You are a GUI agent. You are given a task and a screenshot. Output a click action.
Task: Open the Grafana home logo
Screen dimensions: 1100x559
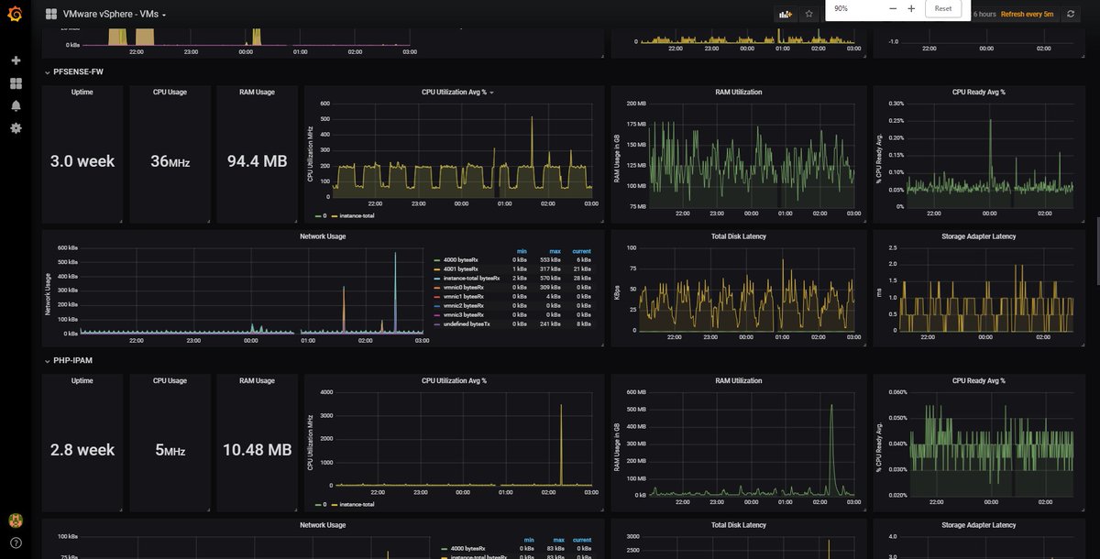pyautogui.click(x=15, y=14)
